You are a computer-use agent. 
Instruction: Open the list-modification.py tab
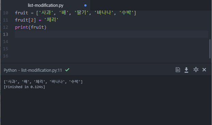(x=45, y=5)
